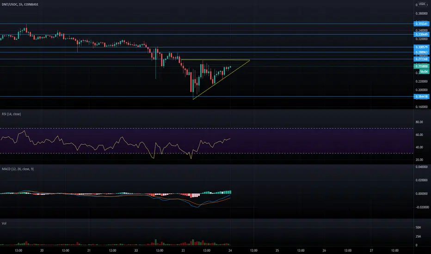Screen dimensions: 431x254
Task: Click the MACD -0.020000 scale value
Action: [x=422, y=207]
